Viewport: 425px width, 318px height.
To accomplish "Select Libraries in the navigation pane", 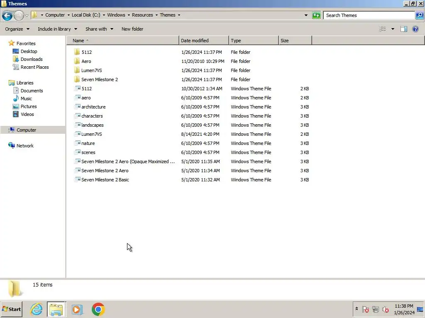I will [25, 83].
